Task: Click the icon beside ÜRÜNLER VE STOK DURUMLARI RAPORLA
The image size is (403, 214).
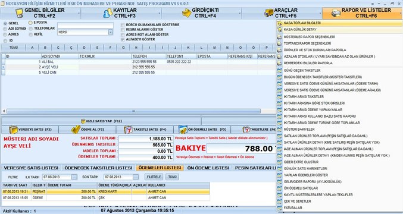Action: coord(280,50)
